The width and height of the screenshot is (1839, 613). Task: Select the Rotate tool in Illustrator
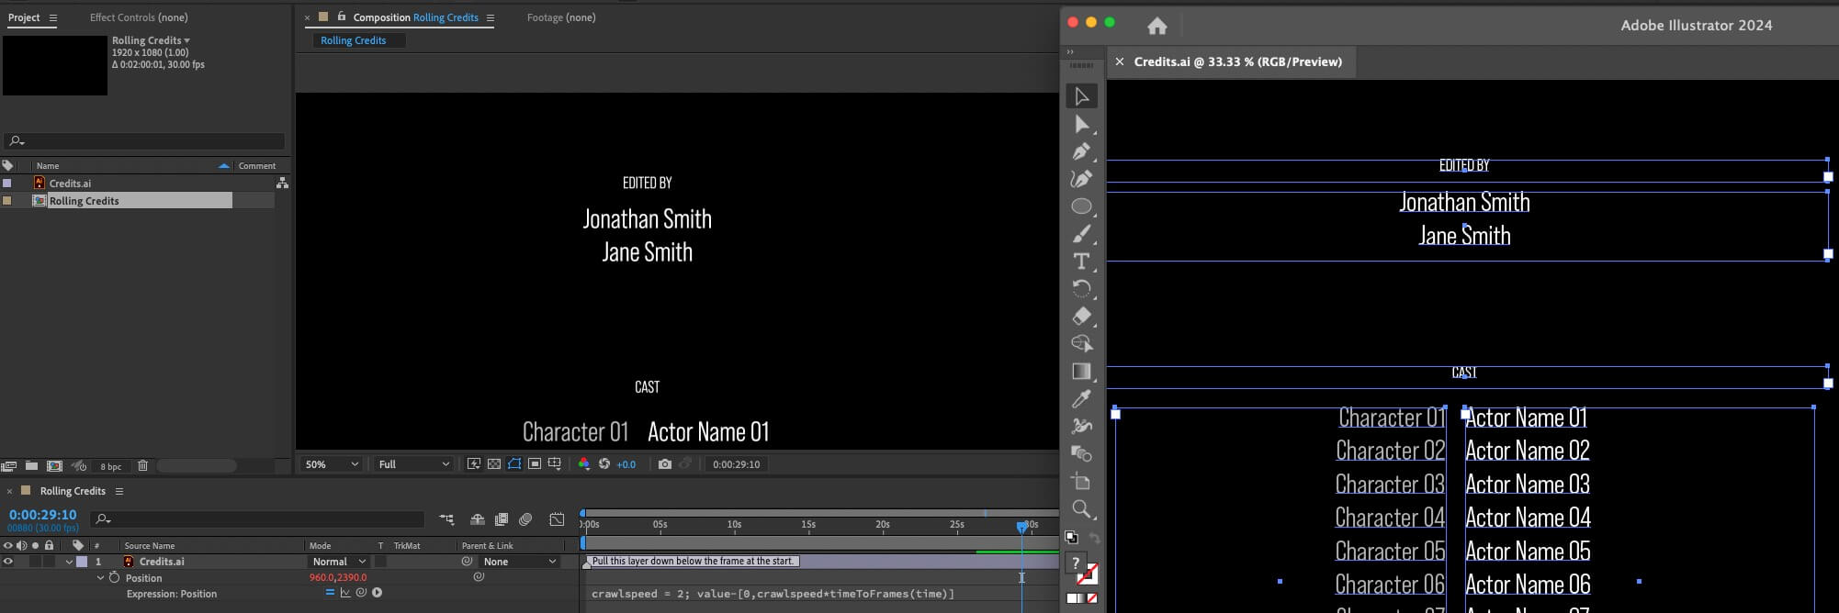pyautogui.click(x=1081, y=288)
